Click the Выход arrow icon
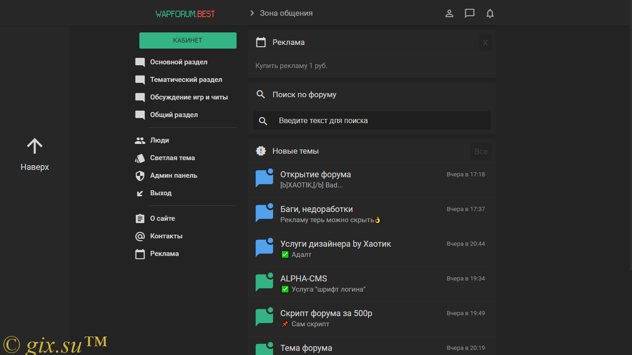632x355 pixels. pyautogui.click(x=140, y=193)
